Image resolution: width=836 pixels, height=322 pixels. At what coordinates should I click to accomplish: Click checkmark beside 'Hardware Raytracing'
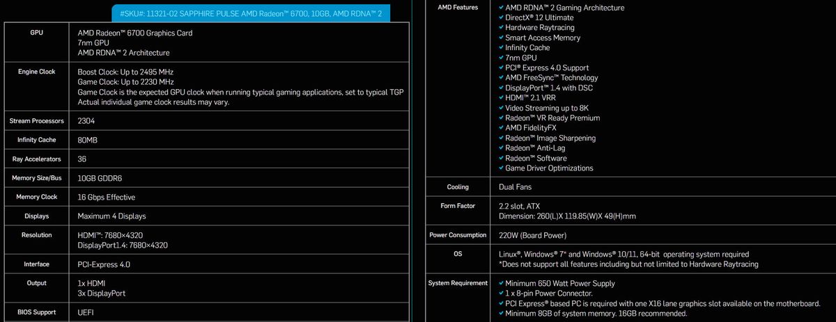(x=502, y=28)
